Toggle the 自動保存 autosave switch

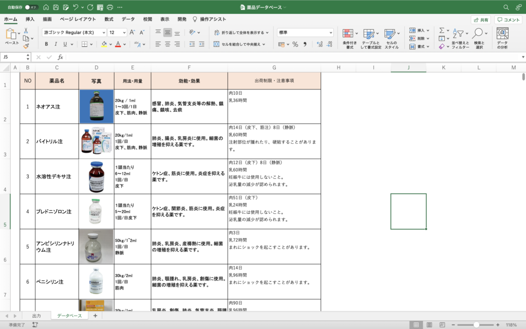tap(31, 7)
